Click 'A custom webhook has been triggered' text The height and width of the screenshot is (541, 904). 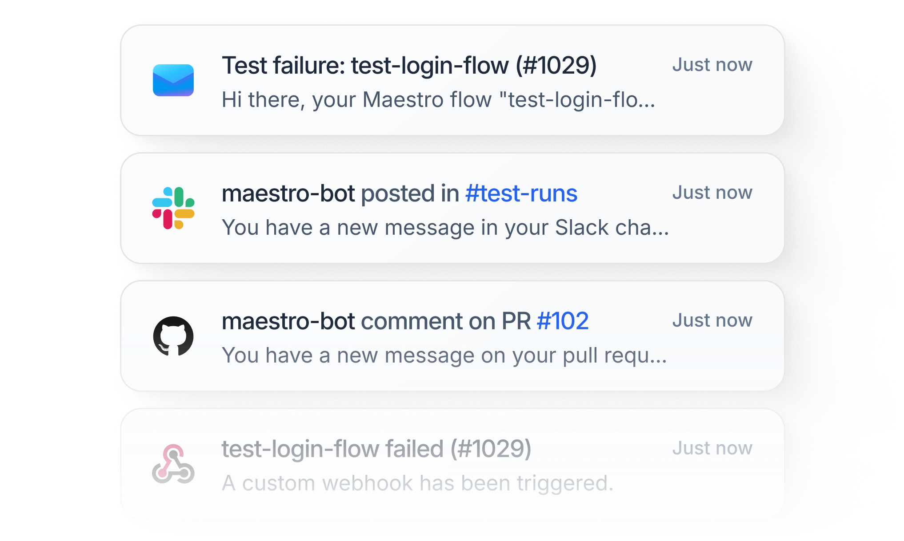click(417, 483)
